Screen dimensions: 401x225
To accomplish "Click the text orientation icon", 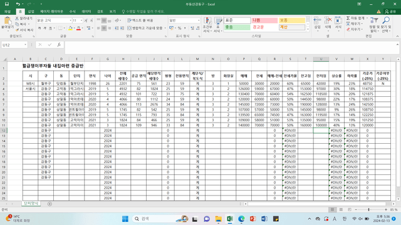I will coord(117,21).
